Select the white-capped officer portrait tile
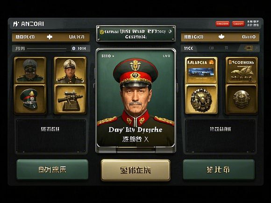271x203 pixels. 70,70
